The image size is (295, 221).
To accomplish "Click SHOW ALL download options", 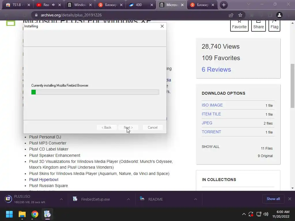I will click(211, 146).
